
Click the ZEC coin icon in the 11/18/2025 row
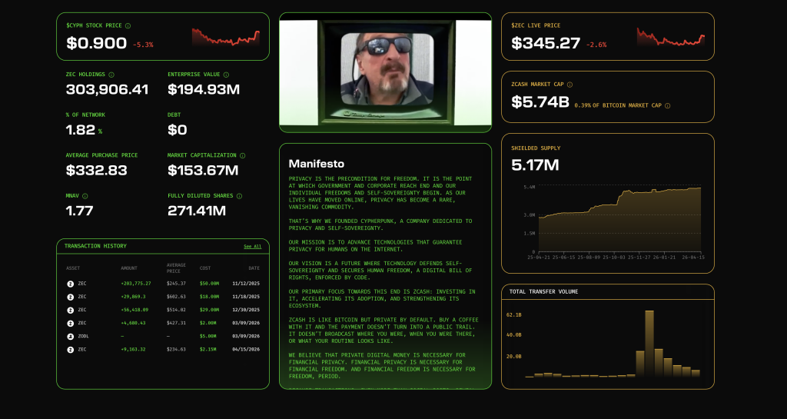click(70, 297)
